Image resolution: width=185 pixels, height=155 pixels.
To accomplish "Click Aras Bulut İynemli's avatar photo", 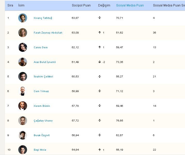I will coord(23,62).
